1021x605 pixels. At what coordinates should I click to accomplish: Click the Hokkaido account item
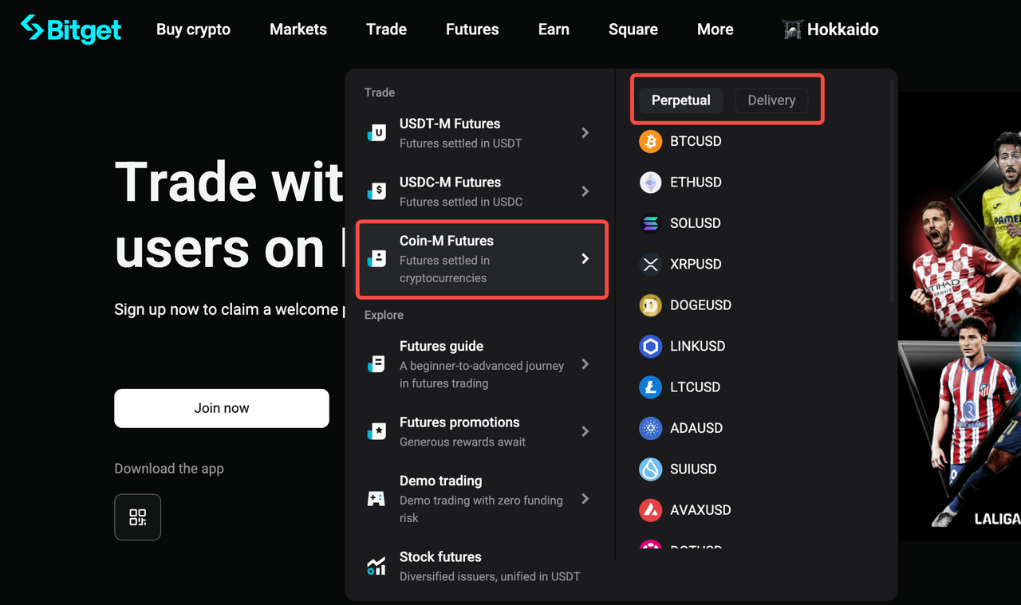[830, 29]
